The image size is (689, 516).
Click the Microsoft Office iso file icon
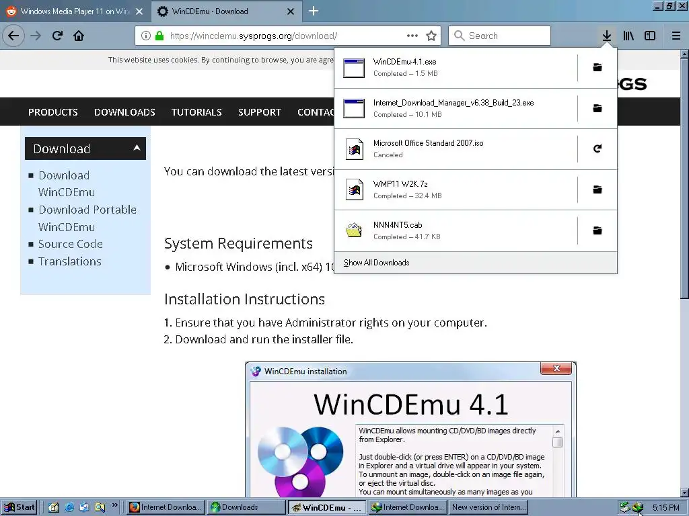tap(354, 149)
